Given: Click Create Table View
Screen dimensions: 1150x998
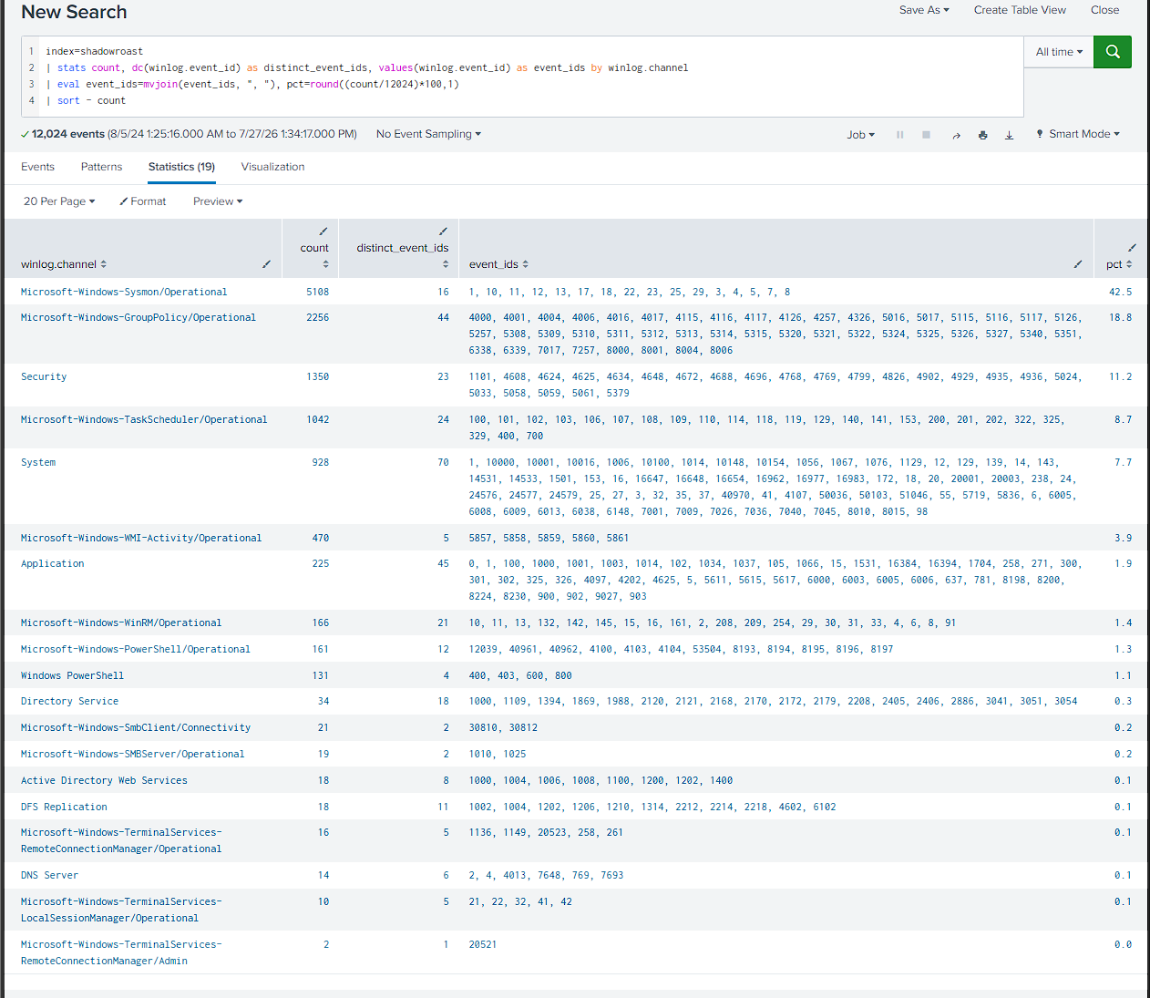Looking at the screenshot, I should pos(1020,10).
